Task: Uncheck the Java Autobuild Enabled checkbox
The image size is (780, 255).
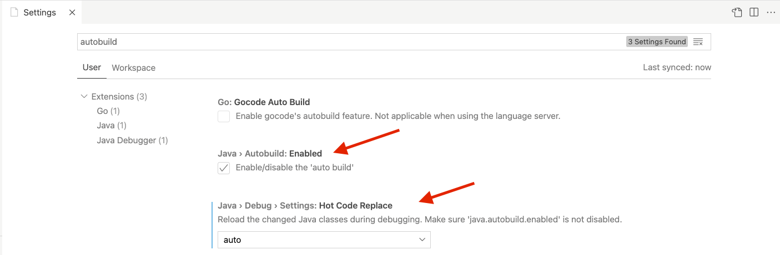Action: tap(224, 168)
